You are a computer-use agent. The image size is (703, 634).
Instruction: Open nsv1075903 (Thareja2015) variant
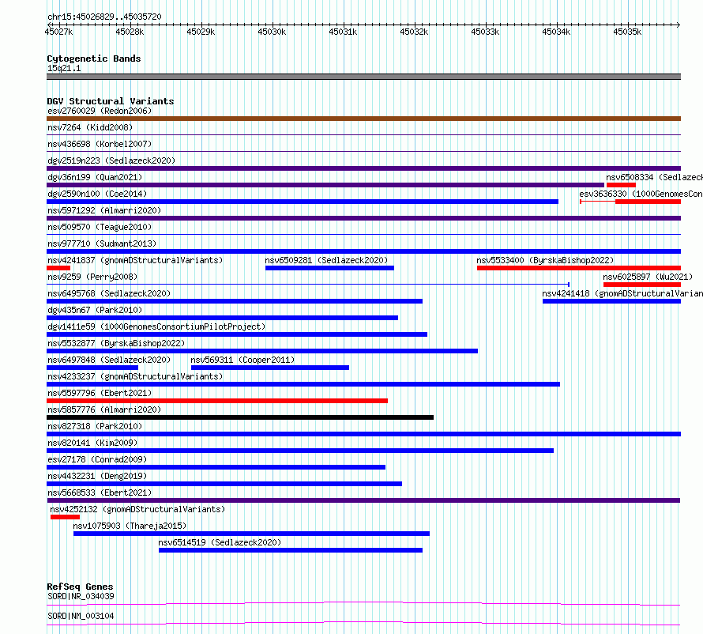pyautogui.click(x=130, y=526)
